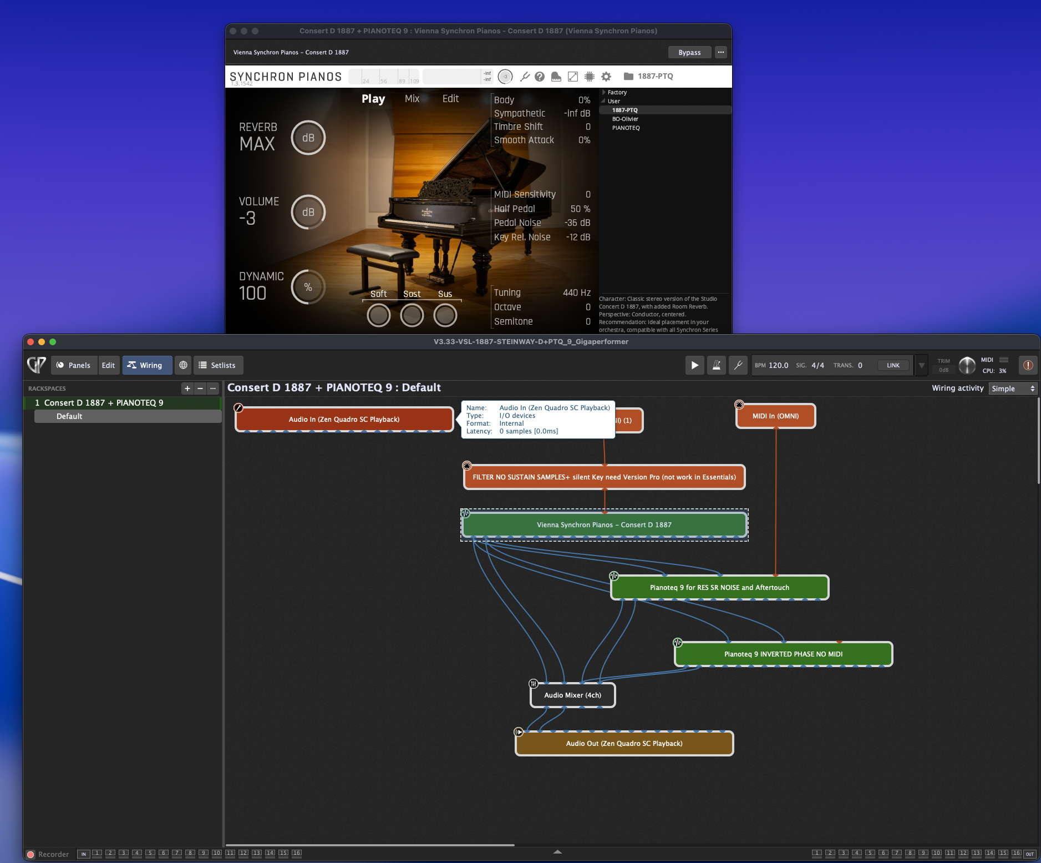Click the Audio Mixer (4ch) corner icon
The width and height of the screenshot is (1041, 863).
coord(534,684)
